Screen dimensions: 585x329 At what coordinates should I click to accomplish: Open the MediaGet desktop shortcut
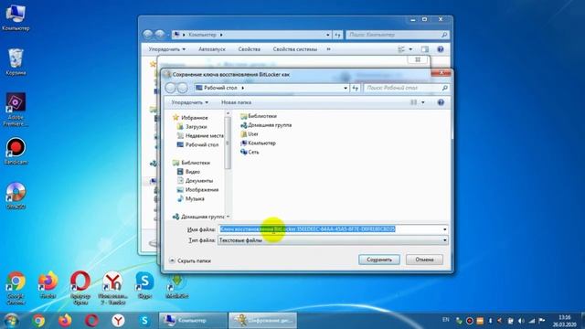tap(176, 286)
